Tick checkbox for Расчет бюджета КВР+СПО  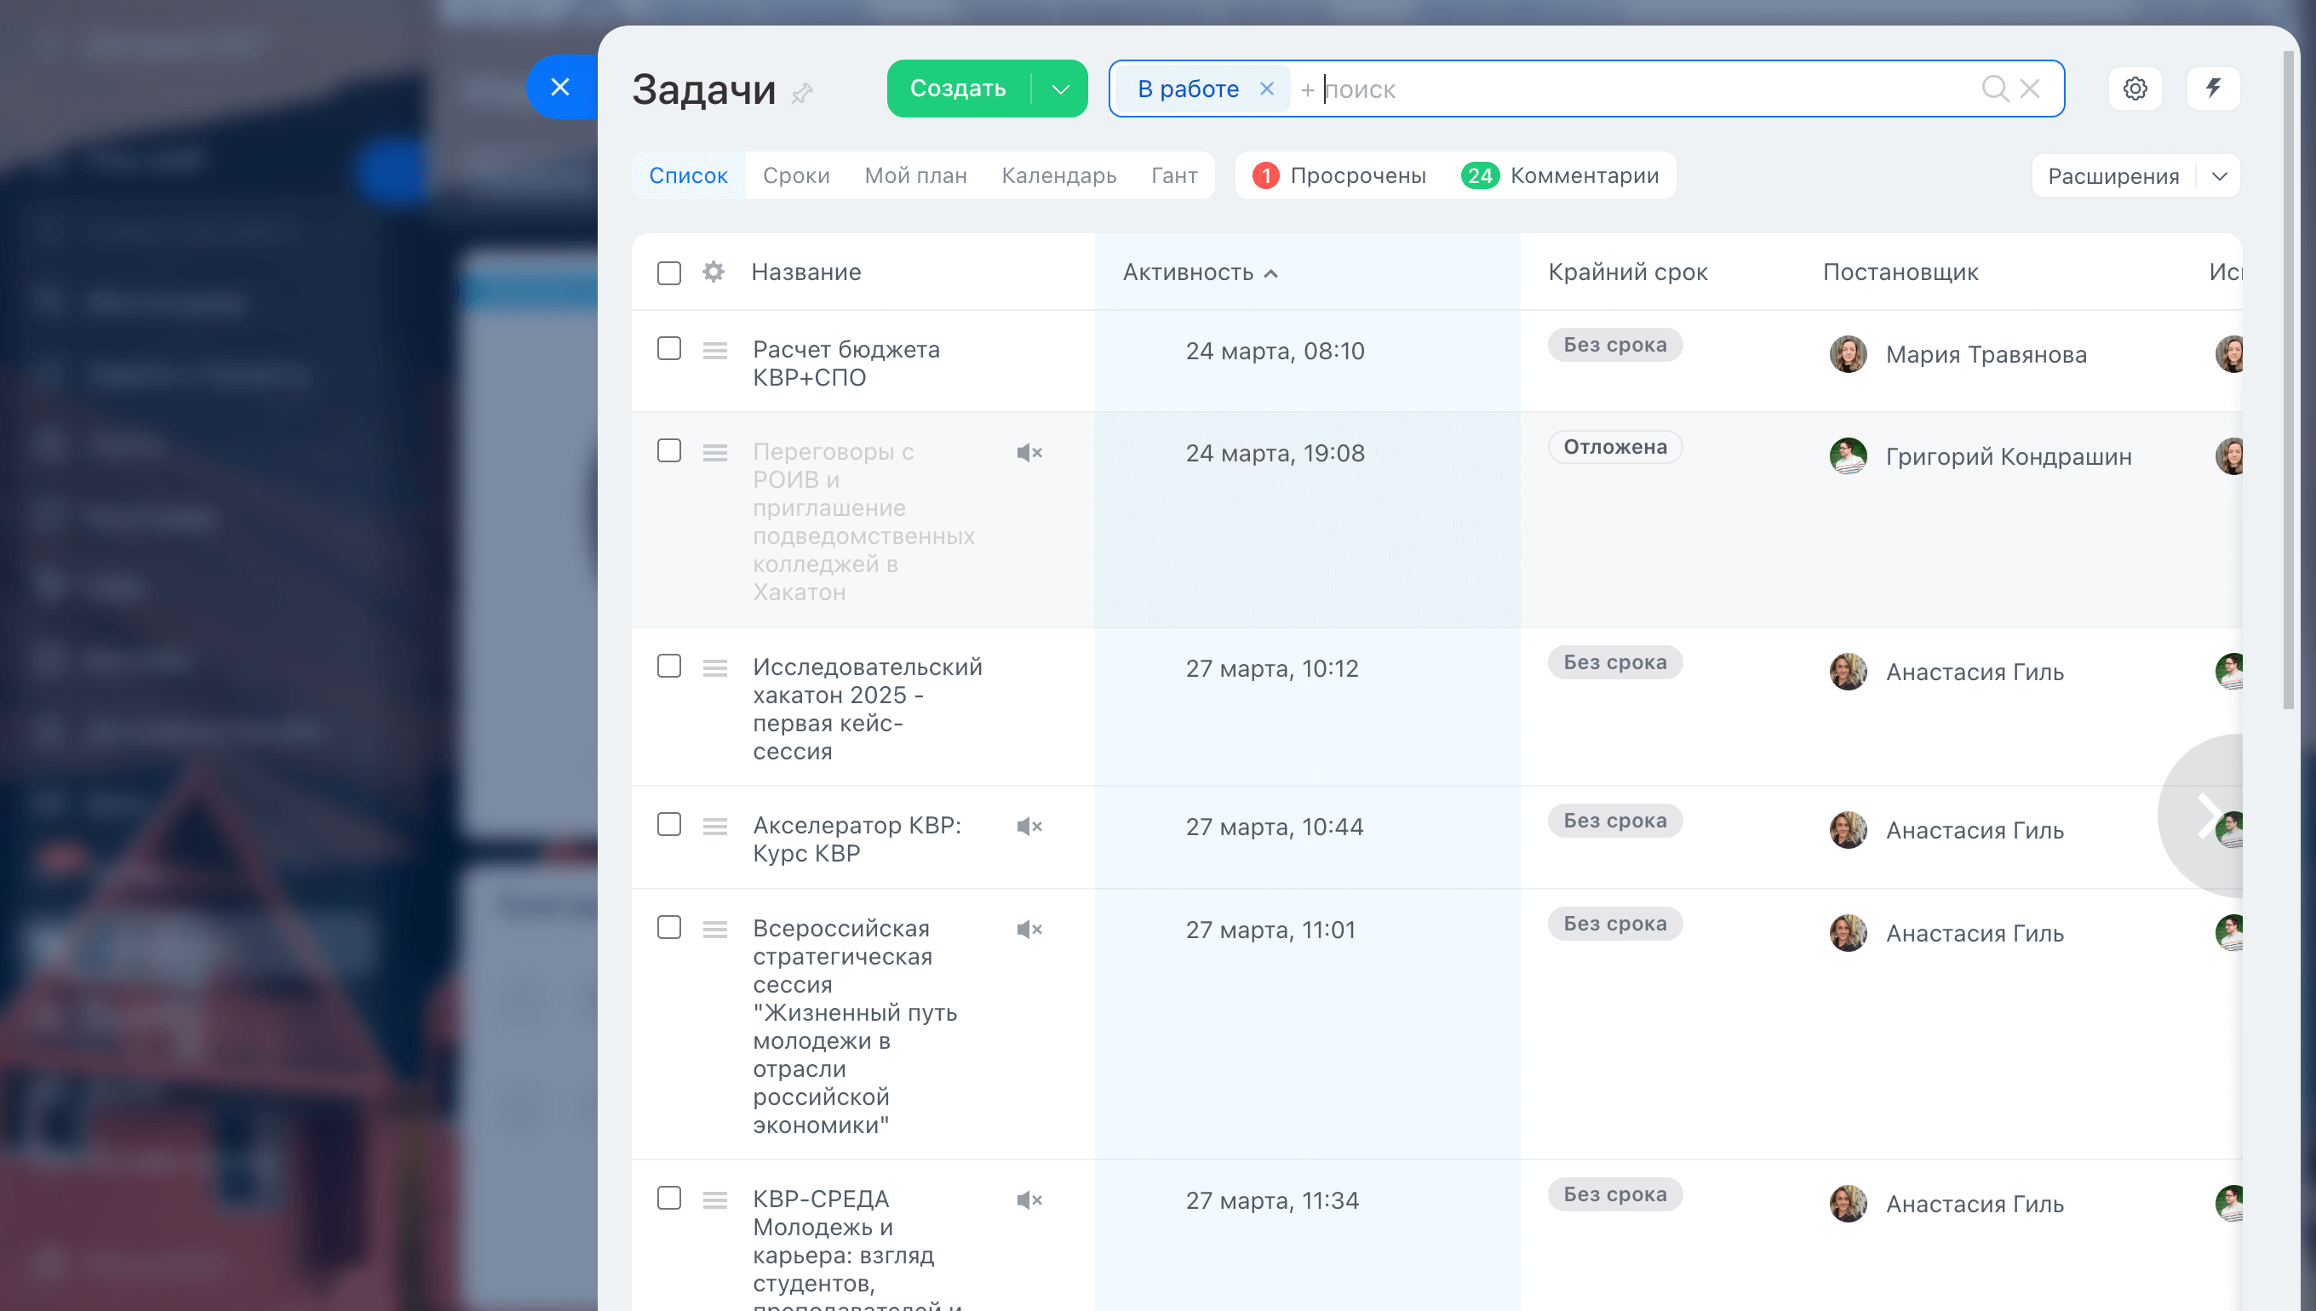pos(669,348)
